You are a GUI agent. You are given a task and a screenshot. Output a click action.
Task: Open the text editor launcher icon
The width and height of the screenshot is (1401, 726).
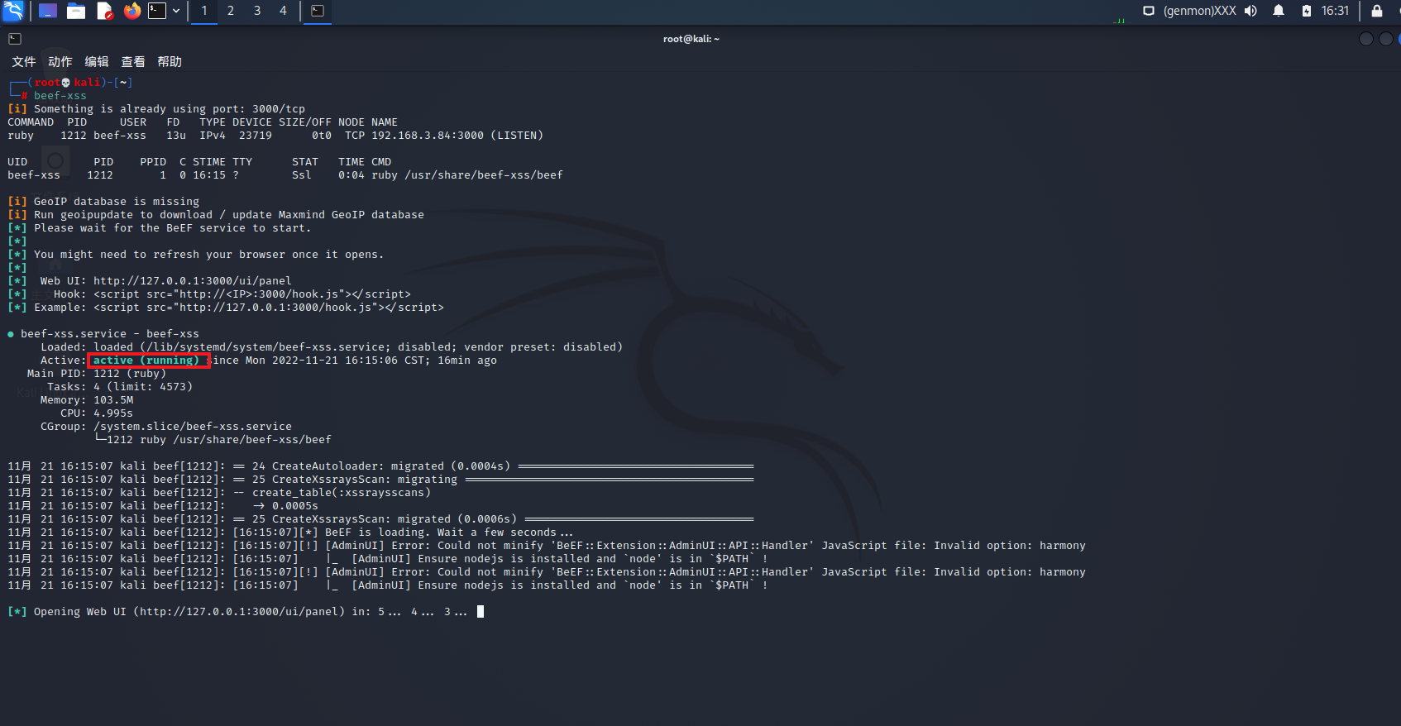104,11
